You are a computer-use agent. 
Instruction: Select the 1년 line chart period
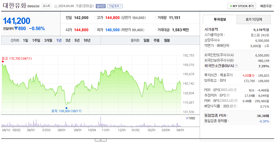tap(59, 41)
